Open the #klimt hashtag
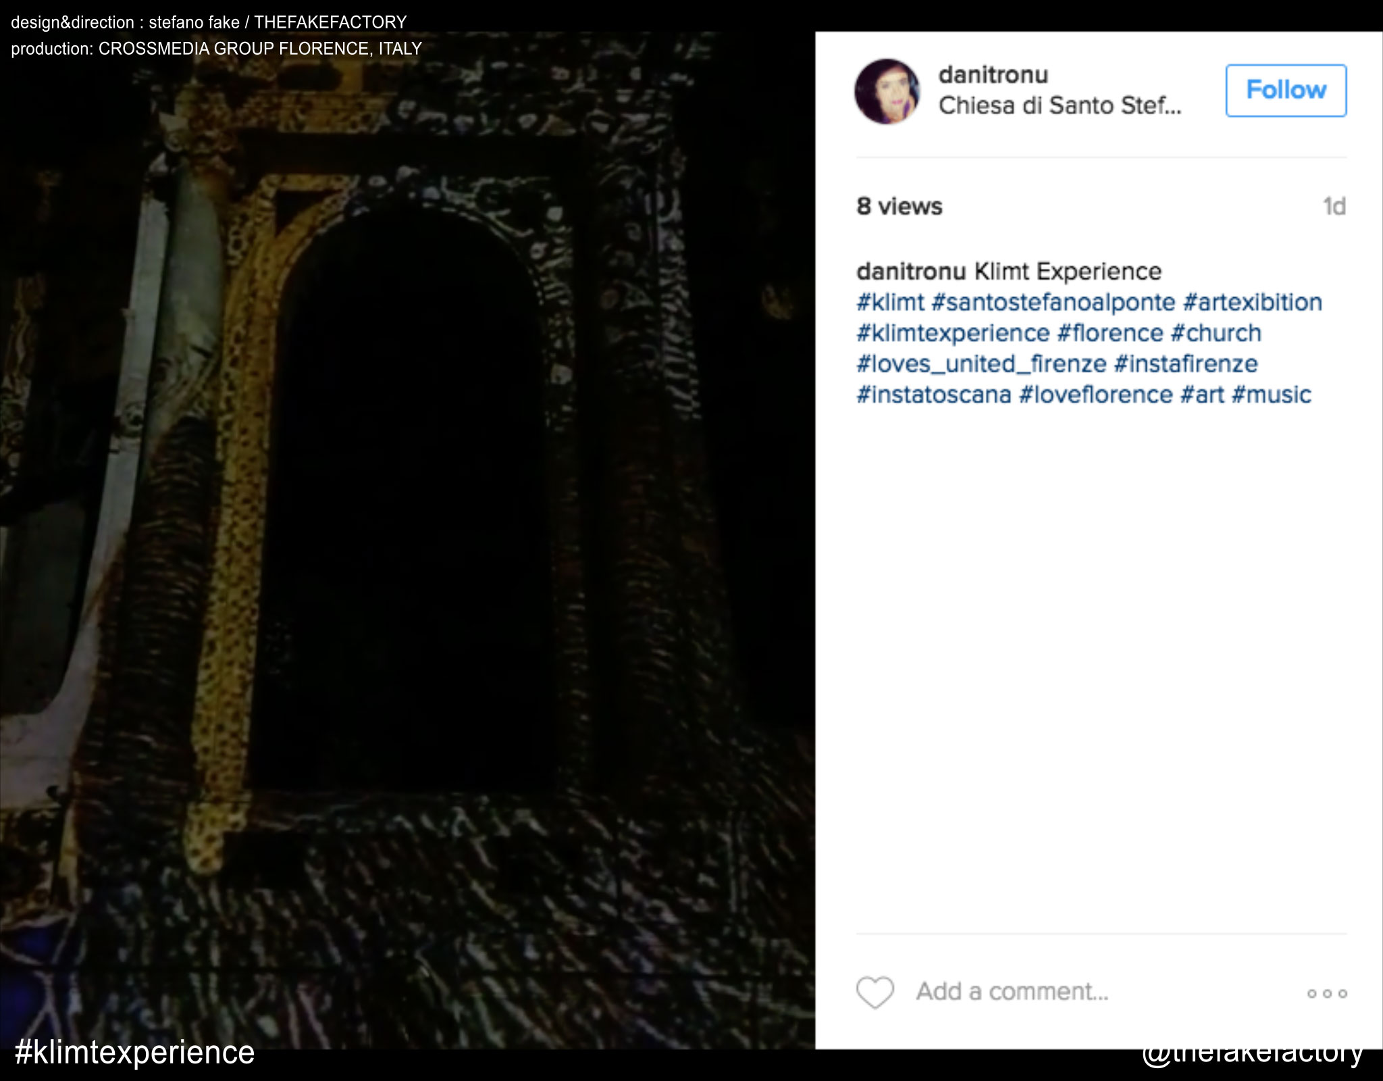Image resolution: width=1383 pixels, height=1081 pixels. (x=890, y=302)
